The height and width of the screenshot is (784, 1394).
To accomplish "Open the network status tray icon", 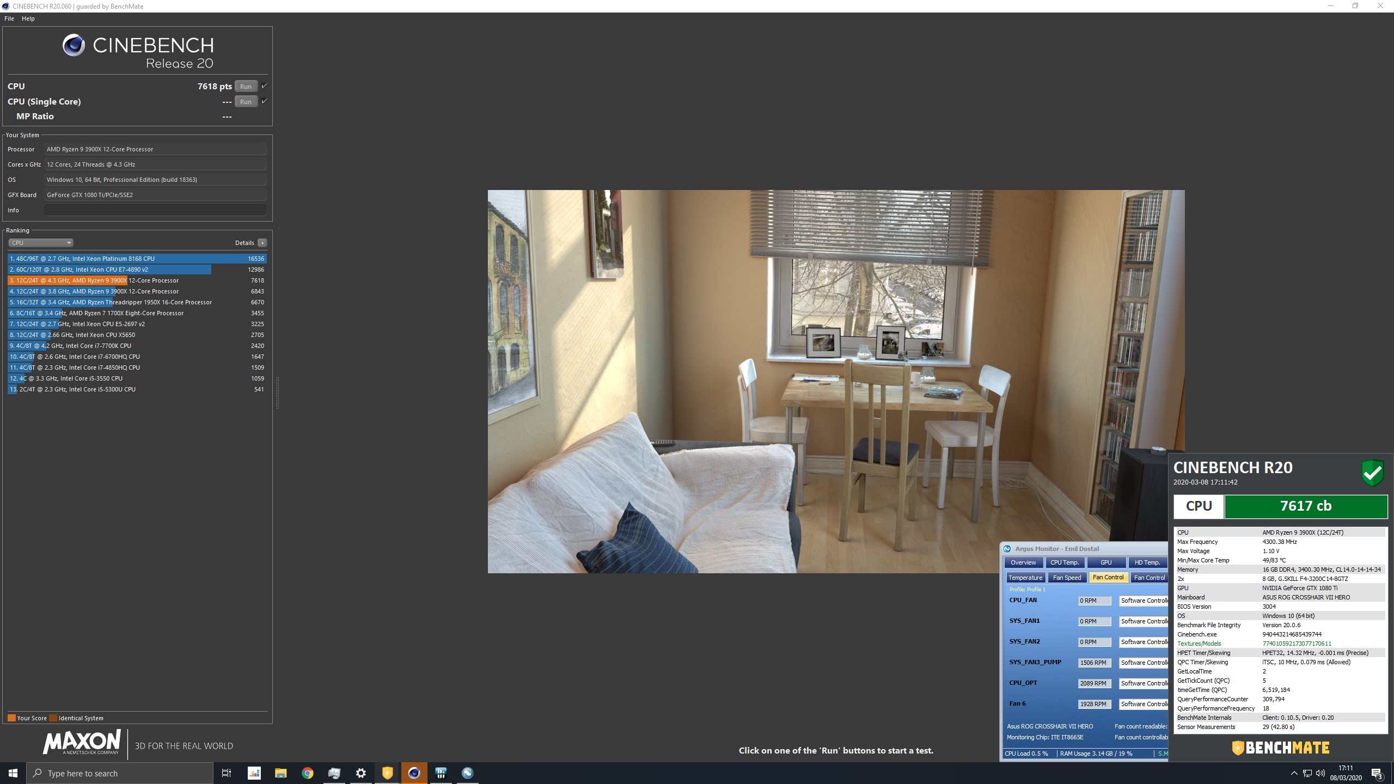I will [x=1307, y=773].
